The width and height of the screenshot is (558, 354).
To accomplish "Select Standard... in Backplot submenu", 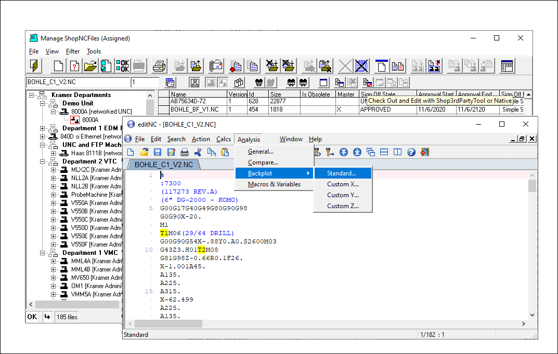I will tap(343, 173).
